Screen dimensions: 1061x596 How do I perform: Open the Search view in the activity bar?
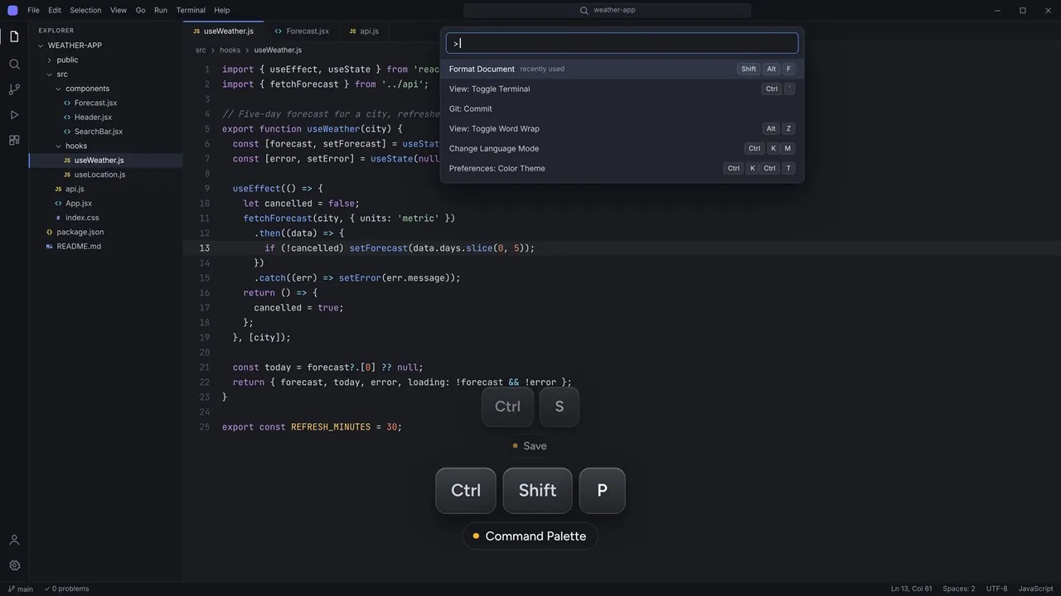[14, 64]
